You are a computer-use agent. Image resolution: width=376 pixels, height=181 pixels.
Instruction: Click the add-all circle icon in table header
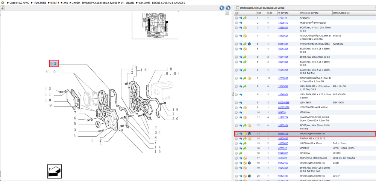[236, 13]
